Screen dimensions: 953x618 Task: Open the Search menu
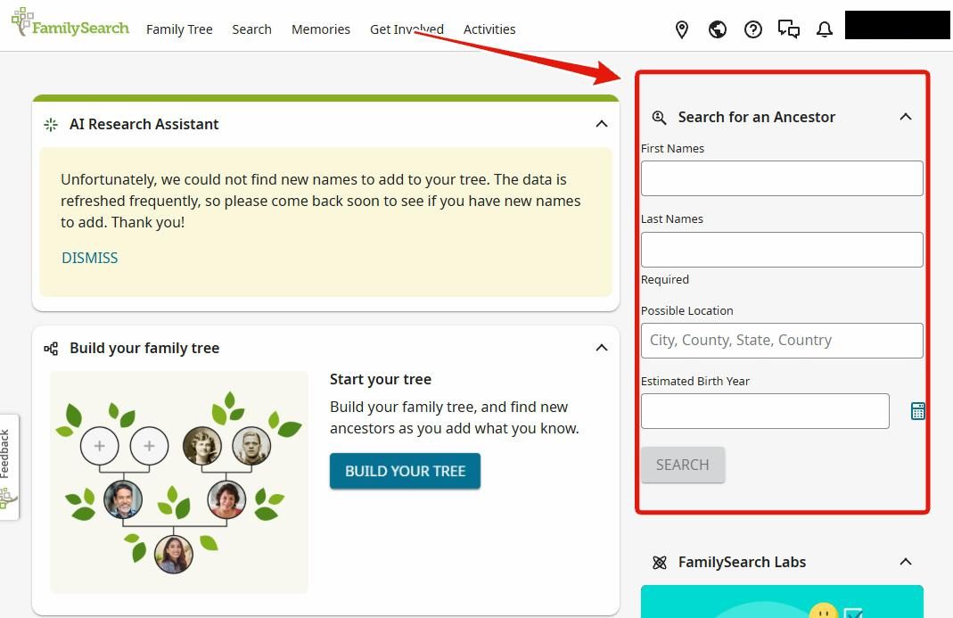251,29
